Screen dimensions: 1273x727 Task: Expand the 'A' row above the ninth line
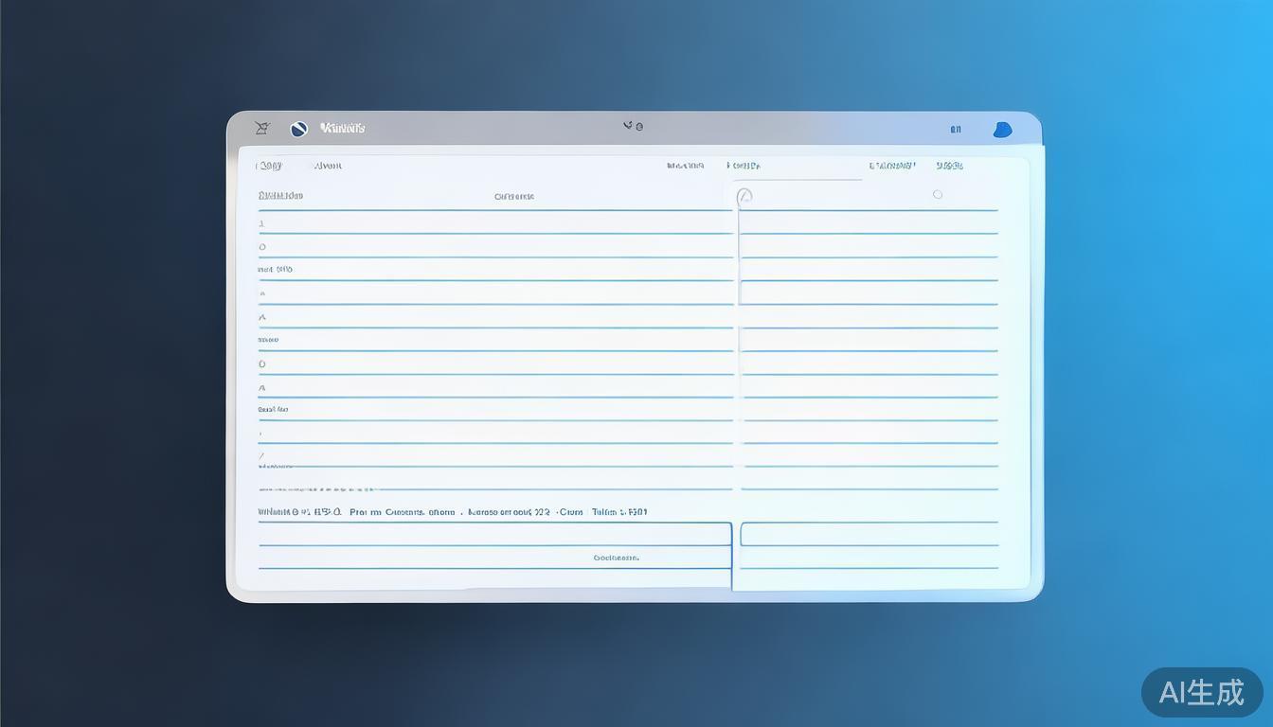coord(262,387)
